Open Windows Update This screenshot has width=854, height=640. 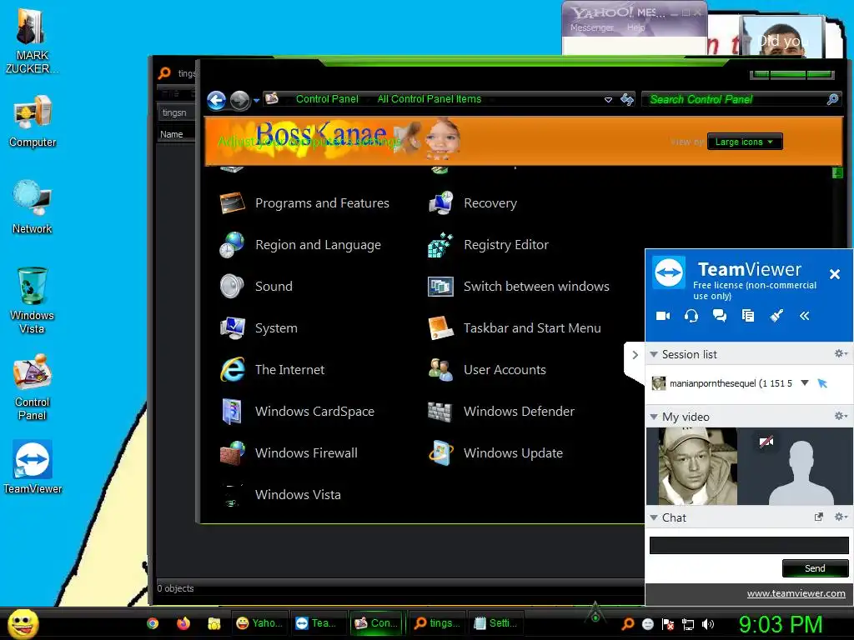(495, 452)
